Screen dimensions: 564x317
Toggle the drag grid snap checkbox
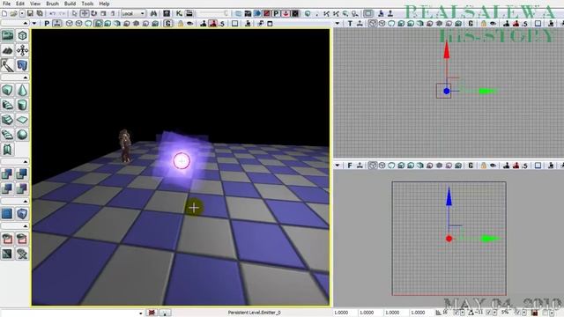coord(456,313)
